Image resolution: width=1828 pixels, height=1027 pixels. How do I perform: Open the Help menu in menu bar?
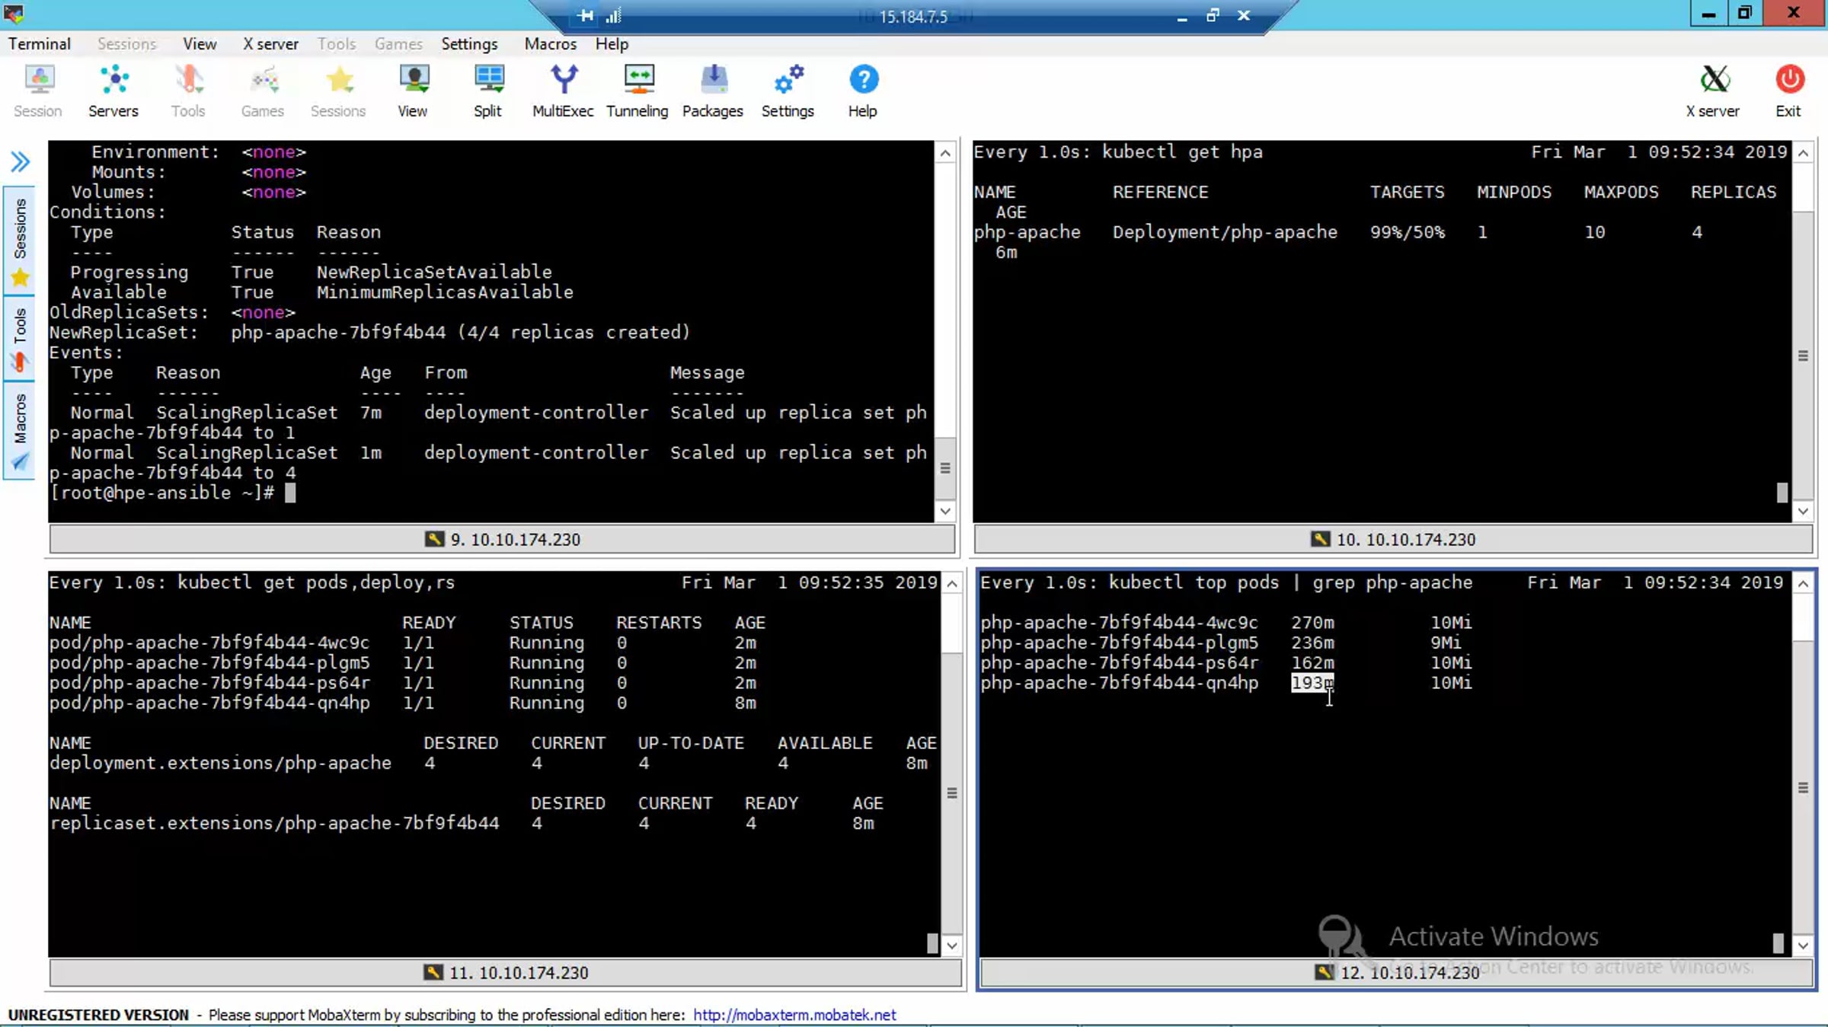(612, 44)
